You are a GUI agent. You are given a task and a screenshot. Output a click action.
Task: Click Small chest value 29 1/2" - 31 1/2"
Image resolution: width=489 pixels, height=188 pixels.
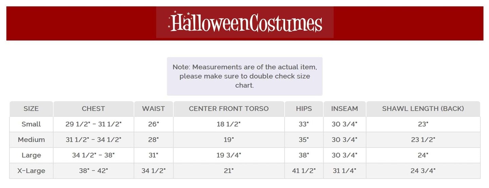[x=93, y=124]
